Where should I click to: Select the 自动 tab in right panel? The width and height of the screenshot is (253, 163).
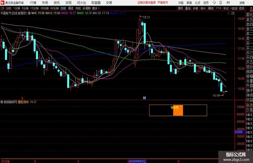click(250, 105)
